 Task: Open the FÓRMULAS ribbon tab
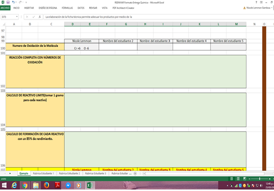pos(67,8)
